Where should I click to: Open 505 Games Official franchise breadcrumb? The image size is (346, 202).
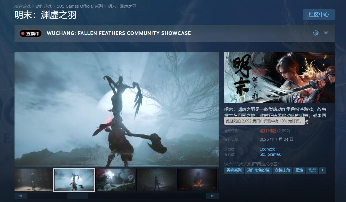(x=80, y=6)
